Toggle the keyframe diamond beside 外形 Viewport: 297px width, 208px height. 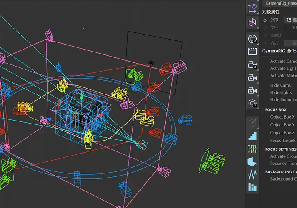[265, 20]
